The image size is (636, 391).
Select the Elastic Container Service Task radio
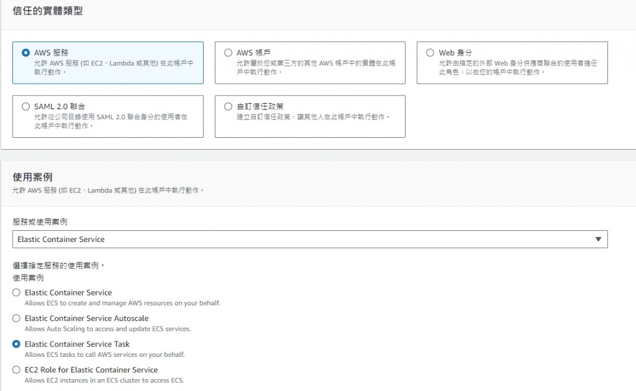click(16, 344)
